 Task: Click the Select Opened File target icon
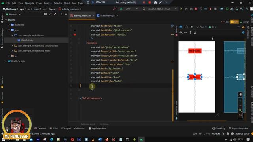pyautogui.click(x=45, y=14)
